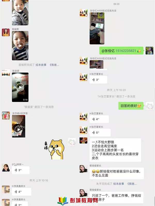The height and width of the screenshot is (206, 155).
Task: Open the 真棒 Shiba dog sticker
Action: pyautogui.click(x=55, y=149)
